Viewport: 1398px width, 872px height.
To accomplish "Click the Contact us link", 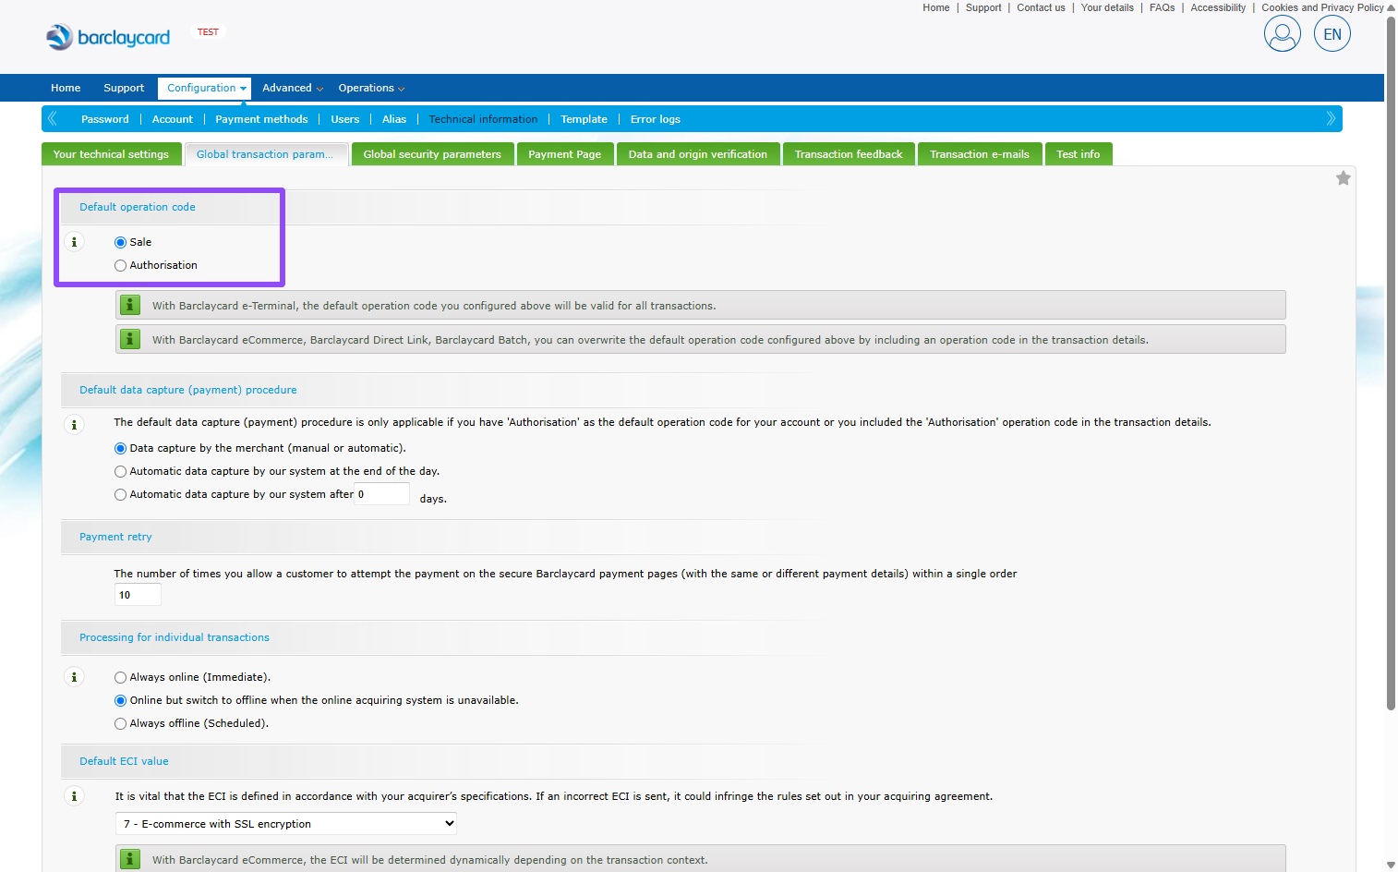I will point(1041,7).
